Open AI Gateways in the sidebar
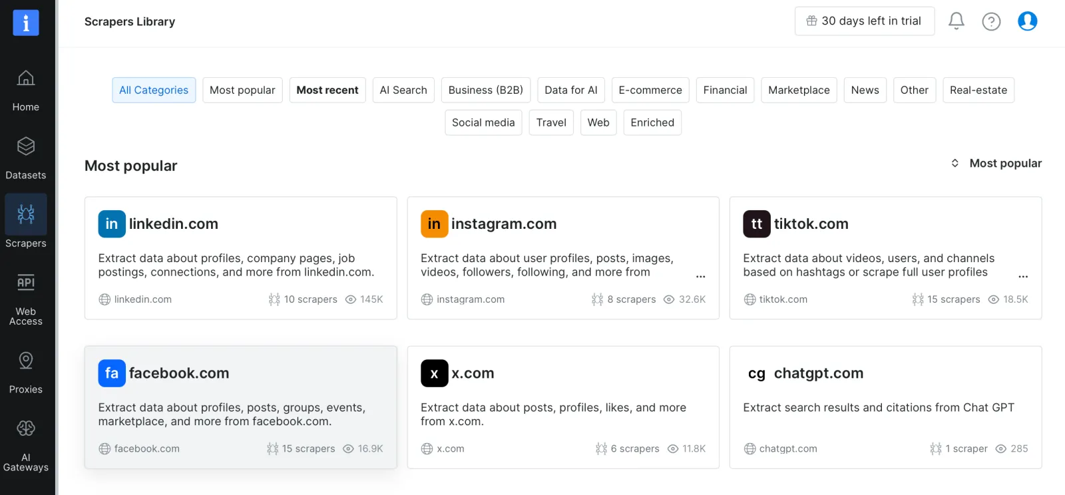Image resolution: width=1065 pixels, height=495 pixels. click(26, 446)
